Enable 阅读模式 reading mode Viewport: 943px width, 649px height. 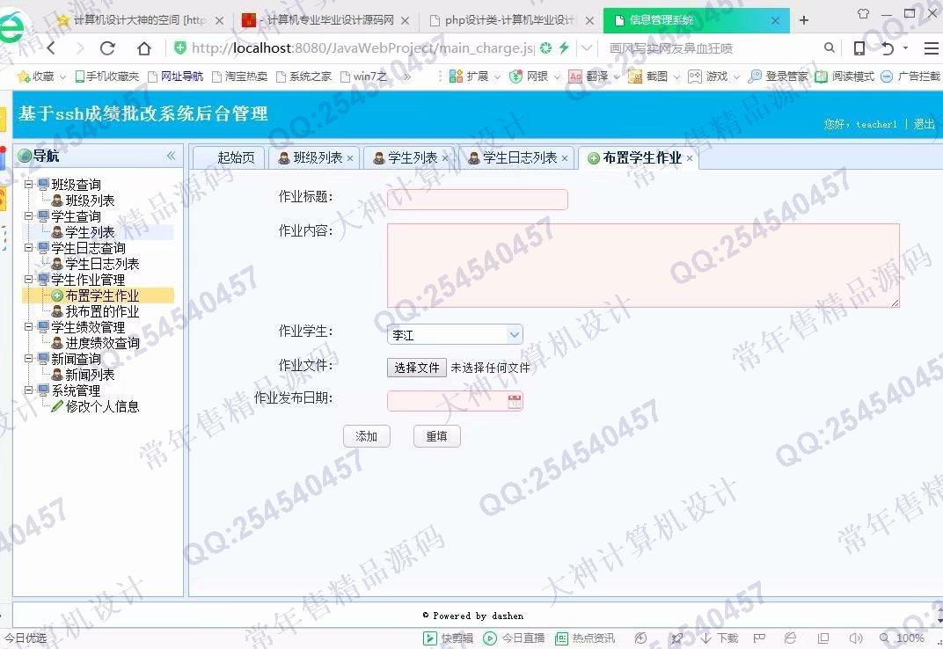[x=844, y=77]
